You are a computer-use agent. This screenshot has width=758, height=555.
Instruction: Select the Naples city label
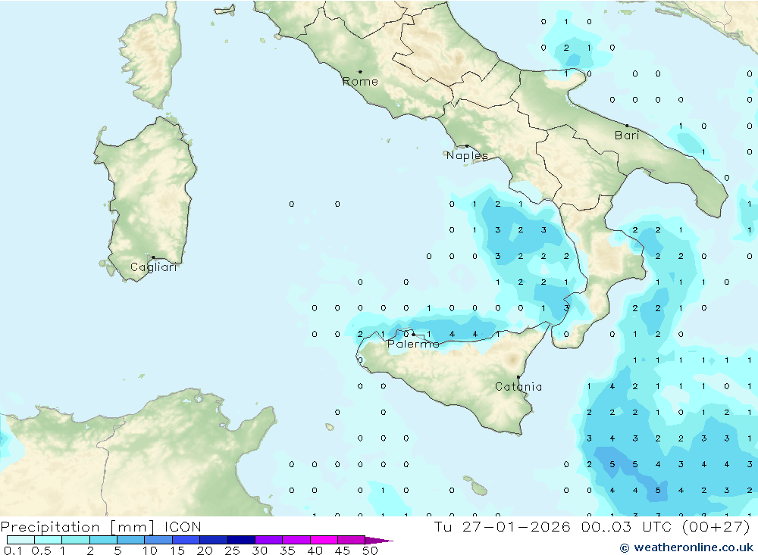[x=467, y=155]
